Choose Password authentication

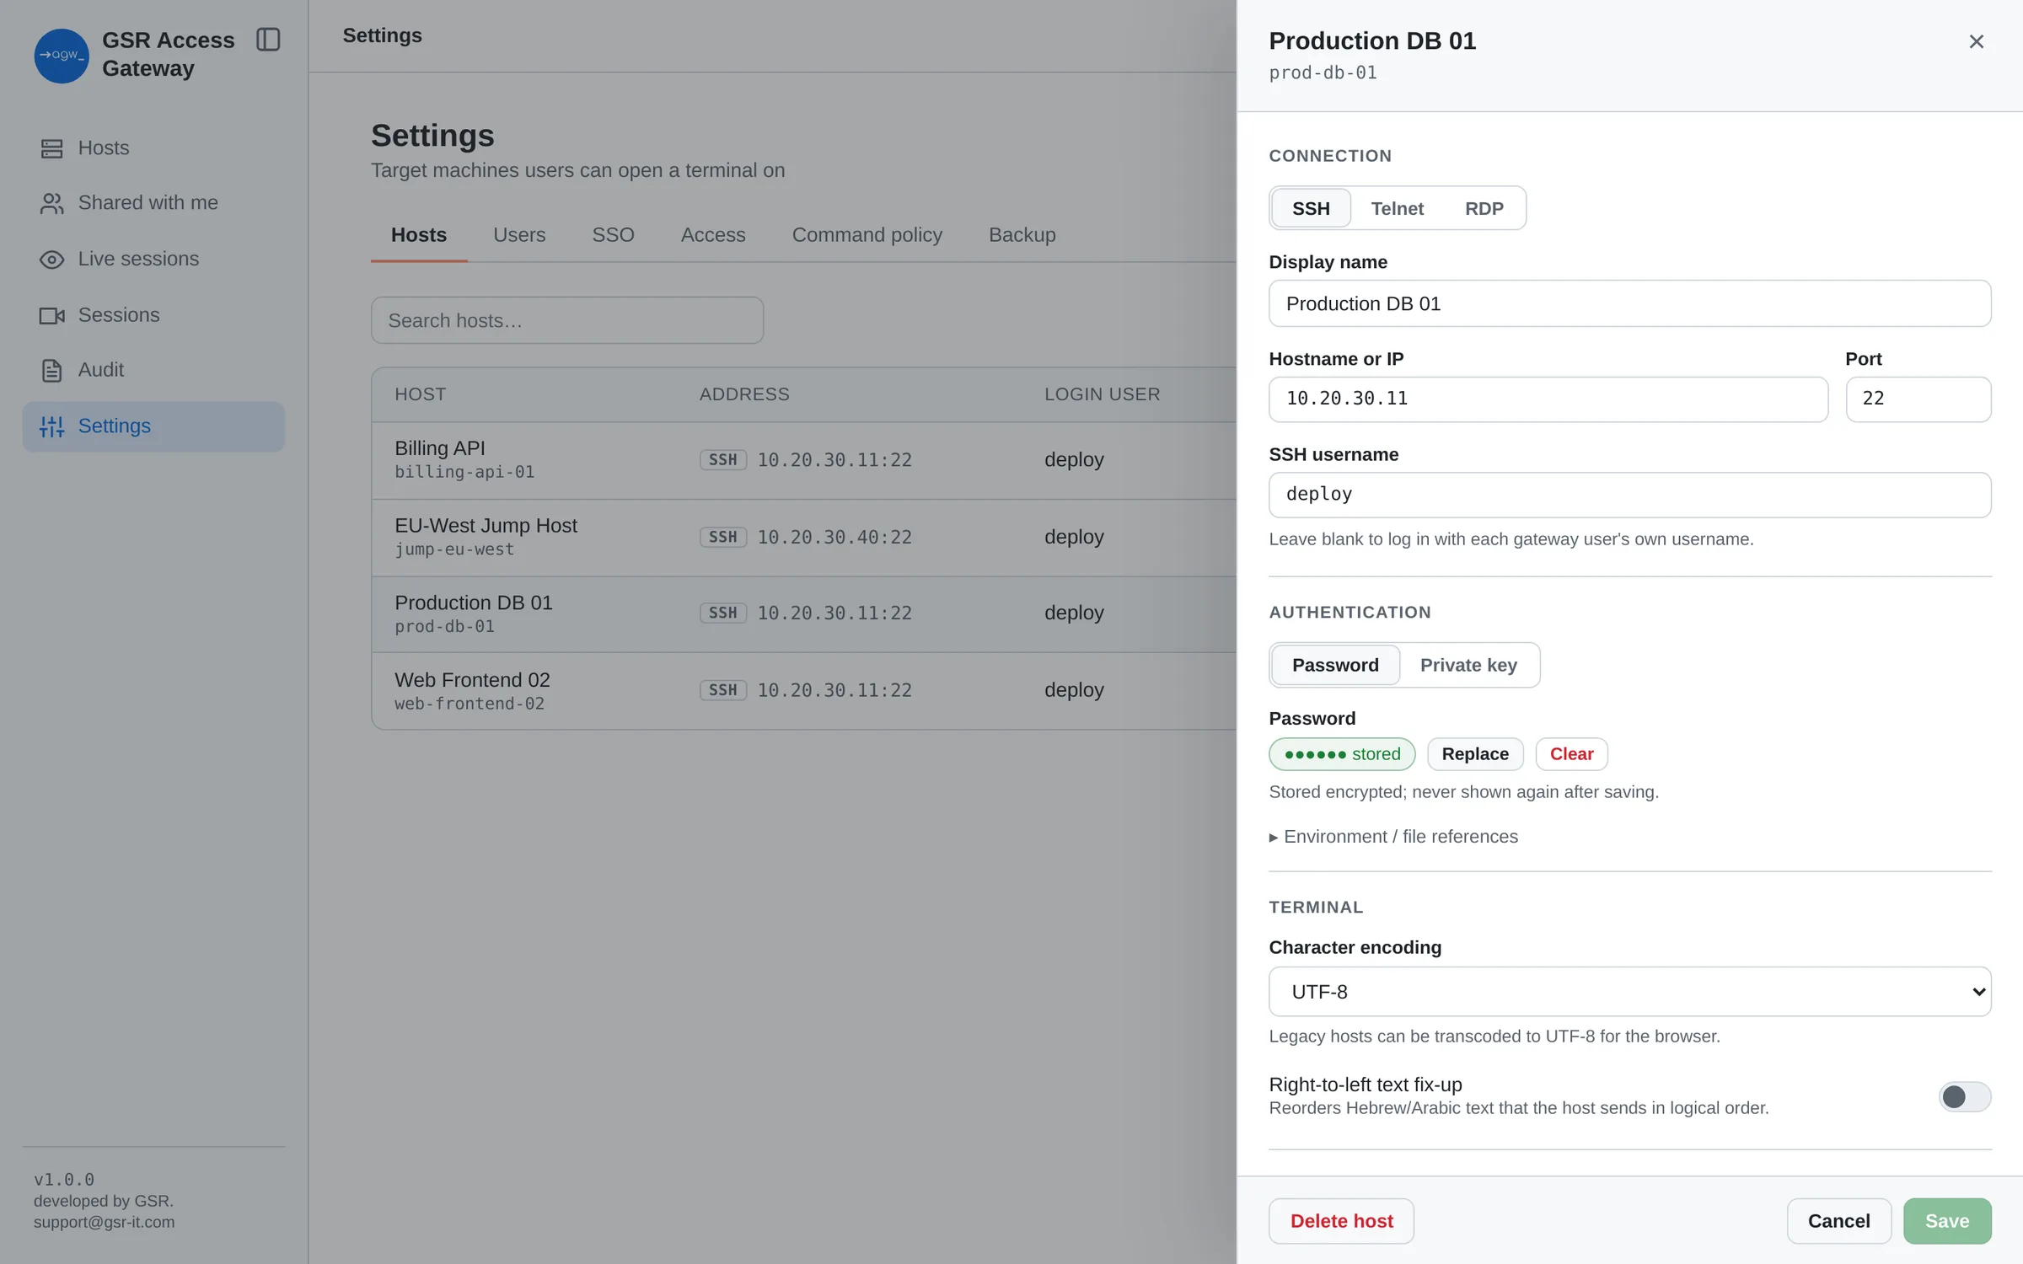click(x=1335, y=665)
